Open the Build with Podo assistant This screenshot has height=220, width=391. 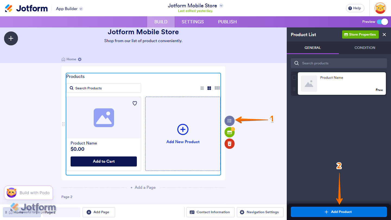pos(28,193)
